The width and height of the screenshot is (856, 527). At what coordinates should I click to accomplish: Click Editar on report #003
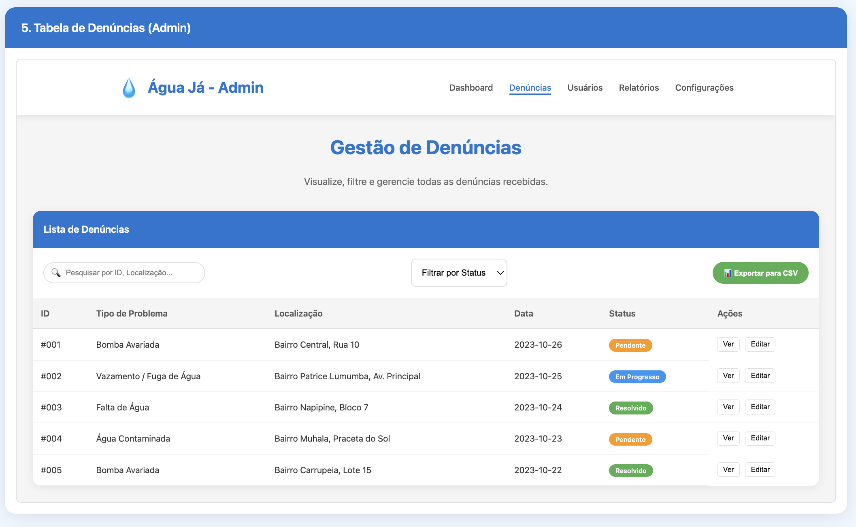[x=760, y=407]
